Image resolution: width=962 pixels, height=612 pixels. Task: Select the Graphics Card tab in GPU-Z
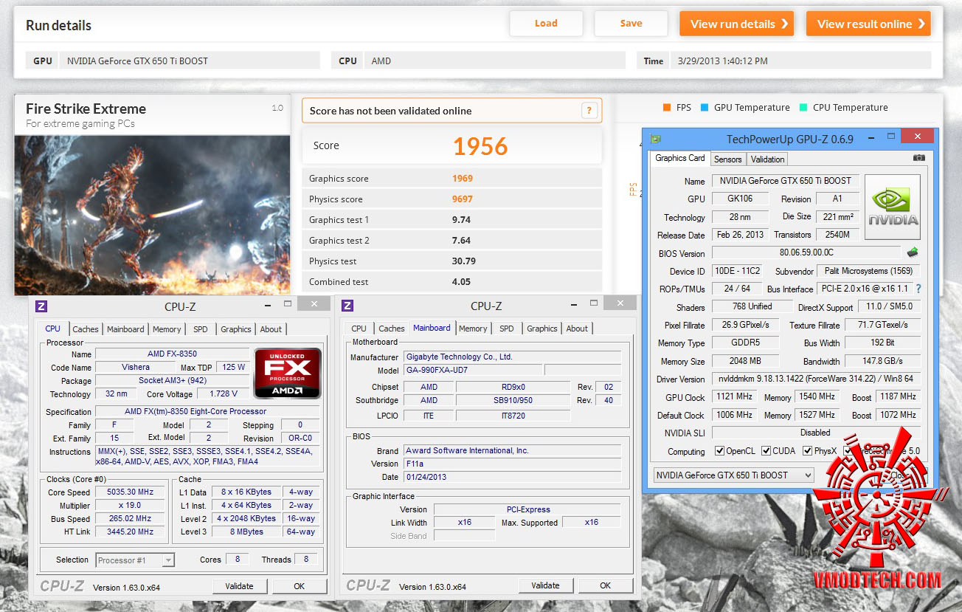point(680,158)
